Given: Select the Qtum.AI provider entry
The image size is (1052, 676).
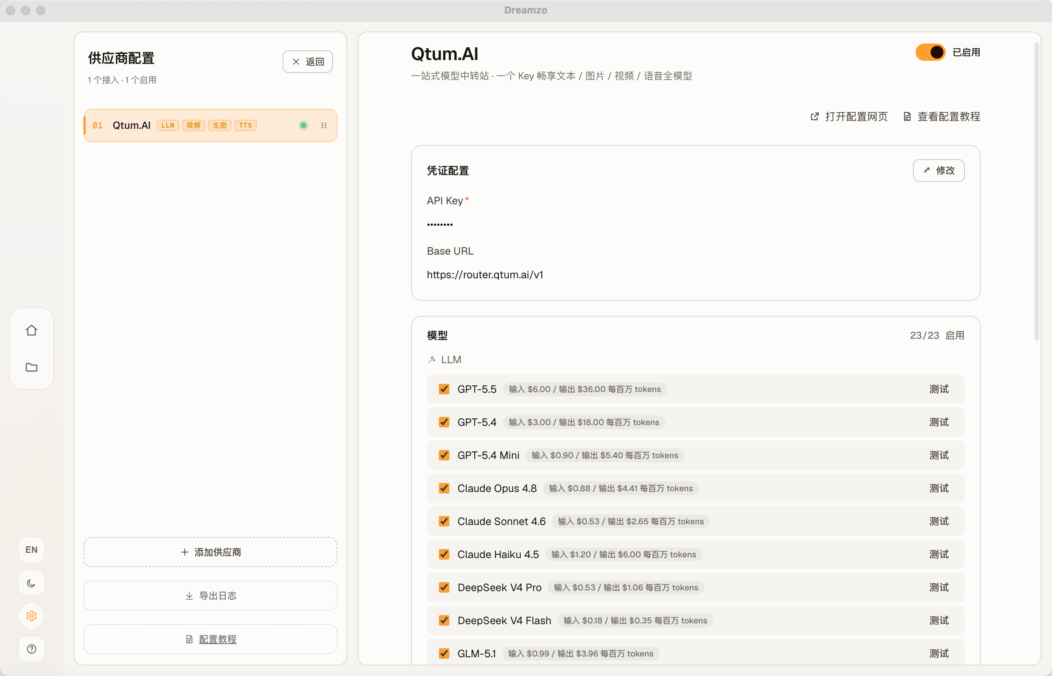Looking at the screenshot, I should click(210, 125).
